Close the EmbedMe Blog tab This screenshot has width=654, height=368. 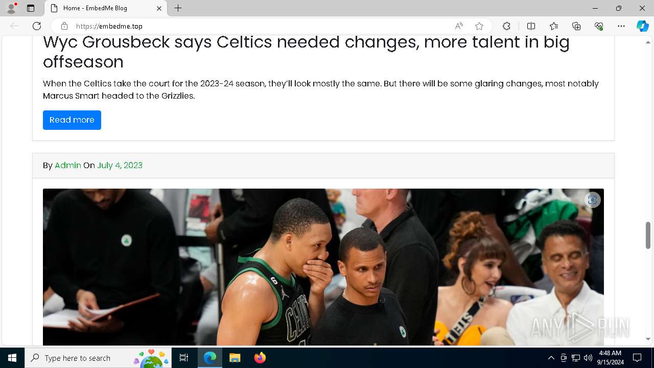pos(159,8)
